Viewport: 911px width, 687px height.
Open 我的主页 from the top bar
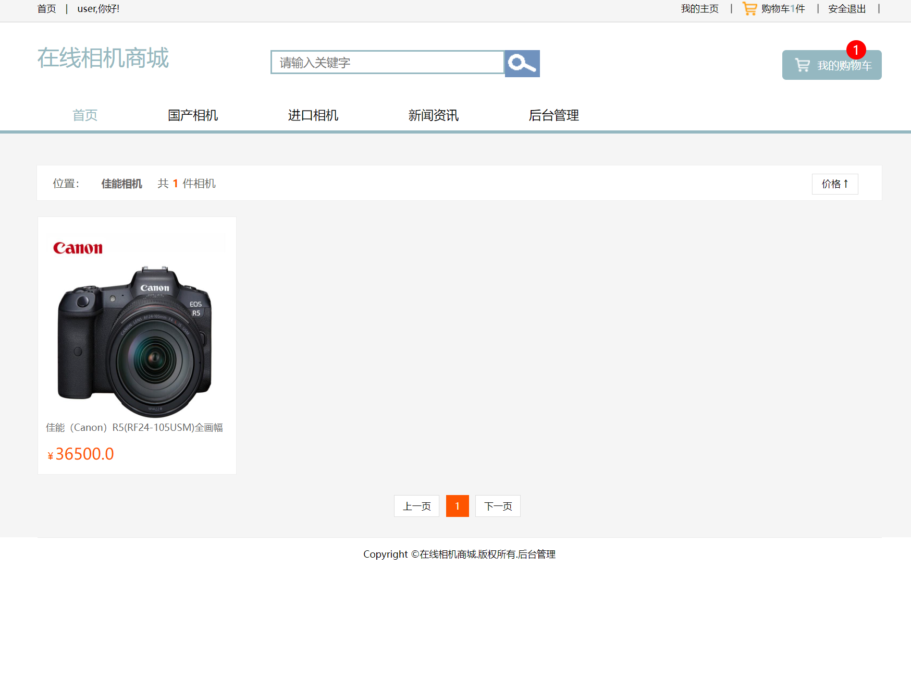[x=699, y=8]
